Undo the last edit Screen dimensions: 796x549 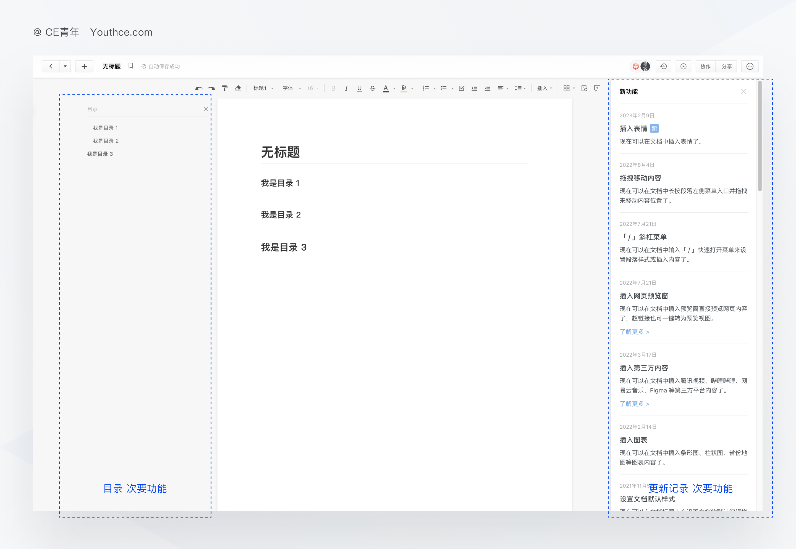pos(198,88)
